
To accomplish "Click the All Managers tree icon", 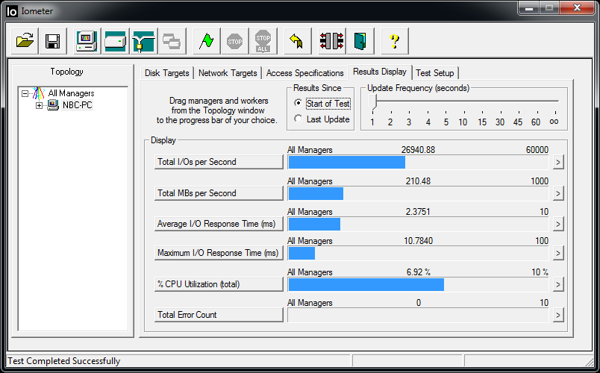I will tap(39, 93).
